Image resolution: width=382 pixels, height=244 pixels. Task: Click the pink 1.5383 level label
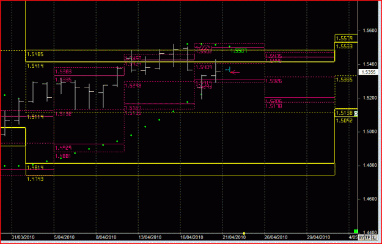point(64,72)
